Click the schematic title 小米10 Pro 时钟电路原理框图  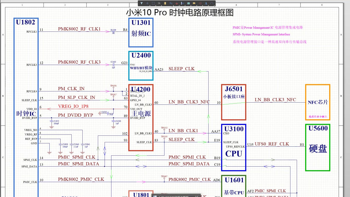click(x=180, y=13)
